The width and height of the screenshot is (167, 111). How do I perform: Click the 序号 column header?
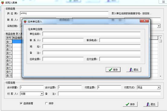pyautogui.click(x=9, y=38)
